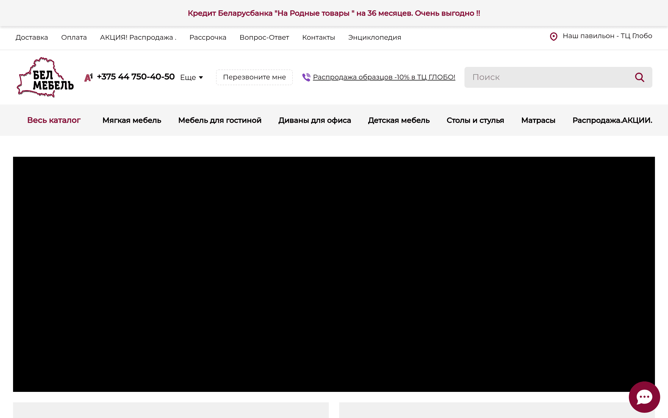
Task: Open the Энциклопедия page
Action: [x=374, y=37]
